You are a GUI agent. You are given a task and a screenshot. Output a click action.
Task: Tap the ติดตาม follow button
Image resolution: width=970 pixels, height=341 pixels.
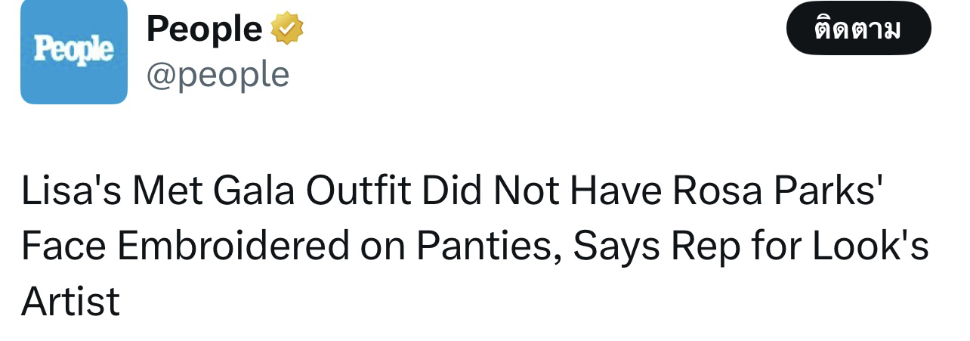(859, 29)
